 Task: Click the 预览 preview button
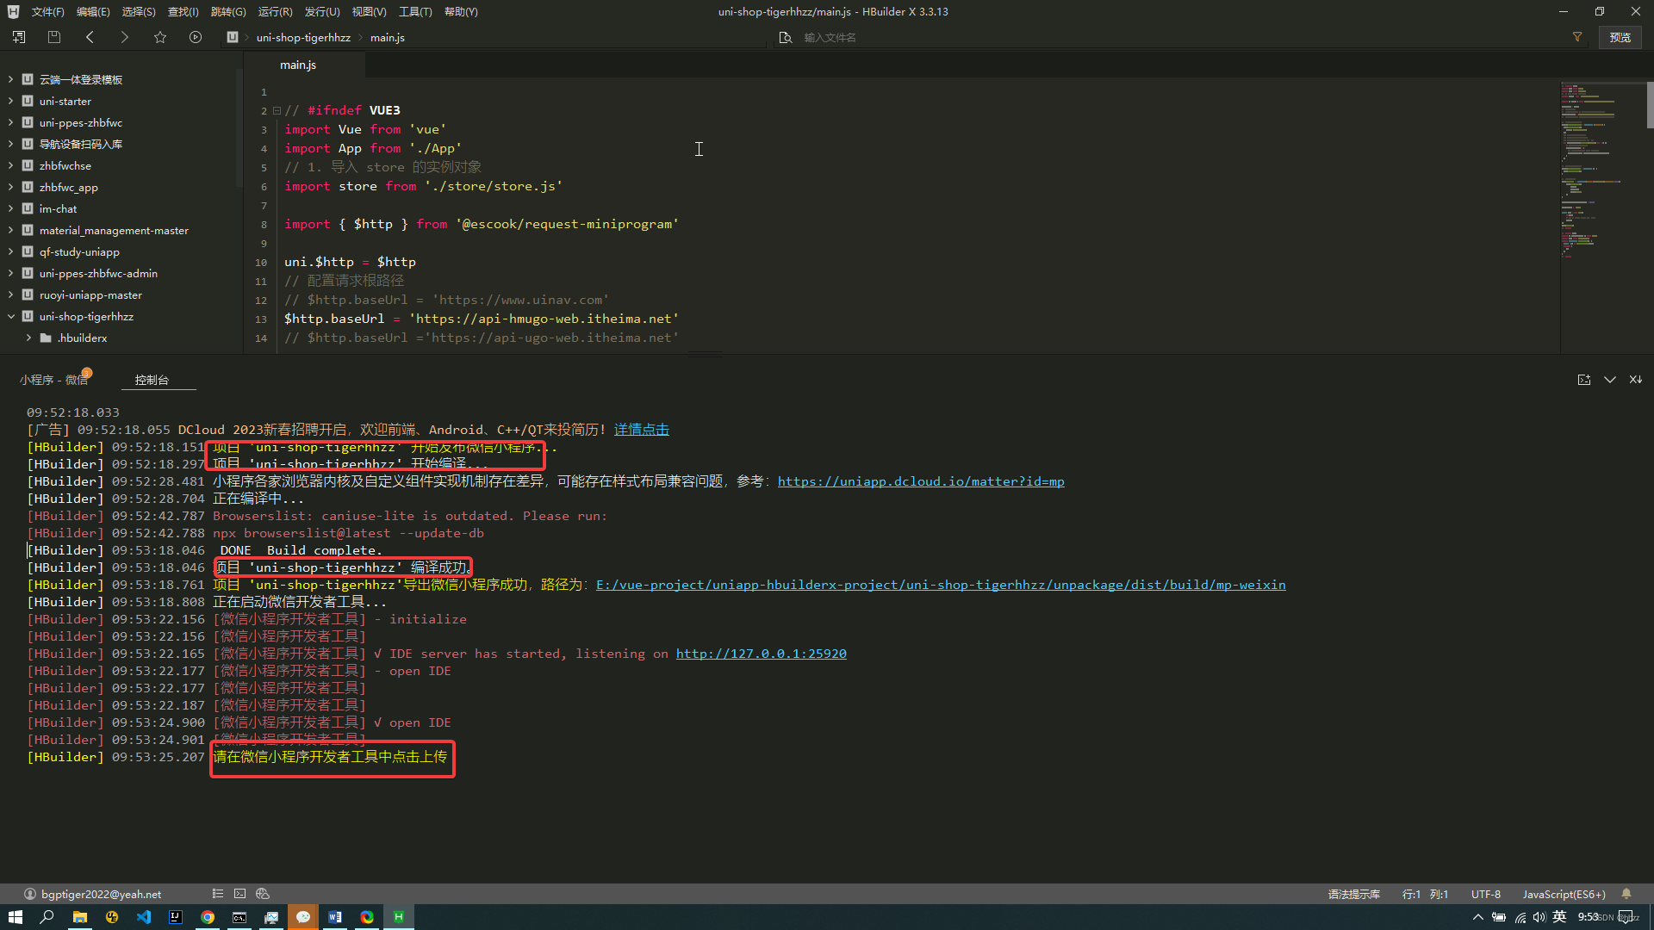tap(1620, 37)
